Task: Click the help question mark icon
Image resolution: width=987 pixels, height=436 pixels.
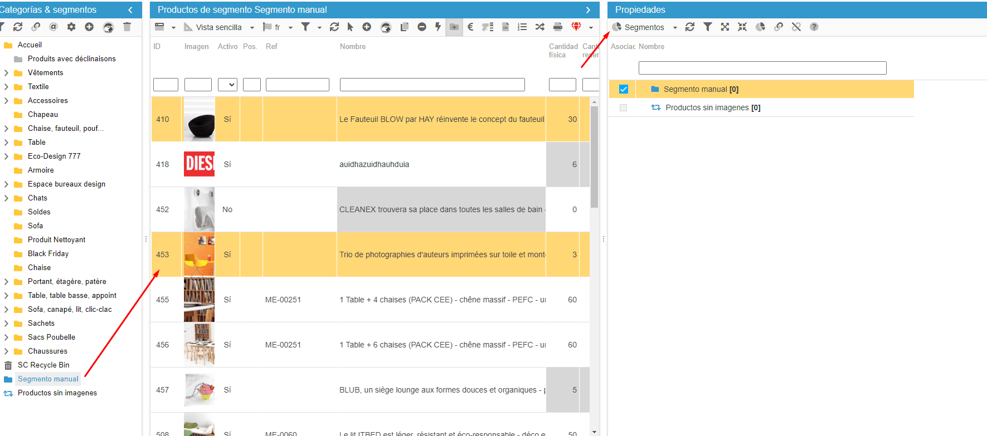Action: coord(814,27)
